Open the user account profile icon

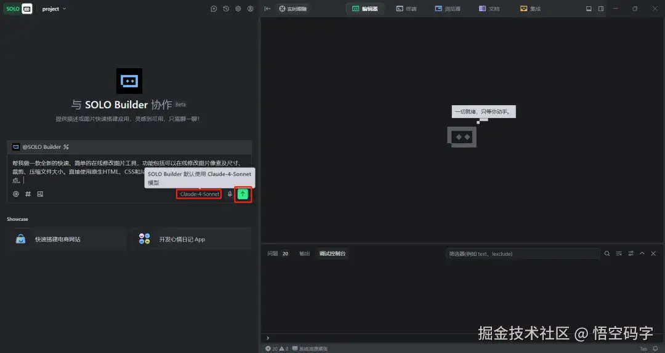tap(251, 9)
